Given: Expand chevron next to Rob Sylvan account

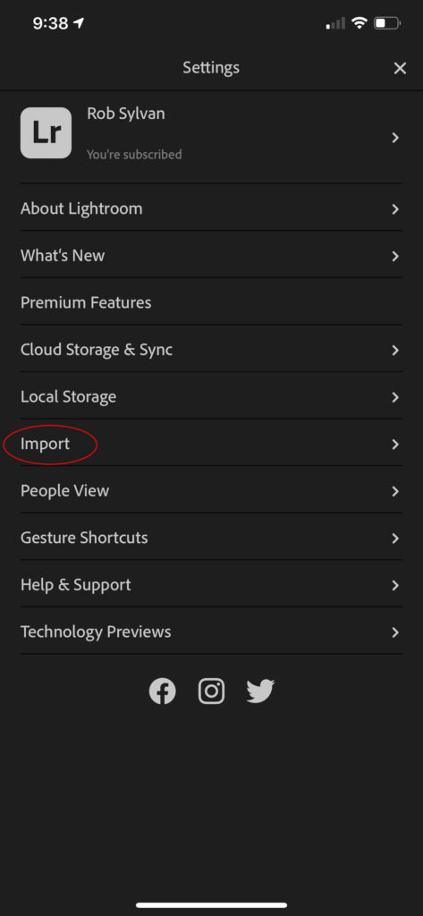Looking at the screenshot, I should (395, 138).
